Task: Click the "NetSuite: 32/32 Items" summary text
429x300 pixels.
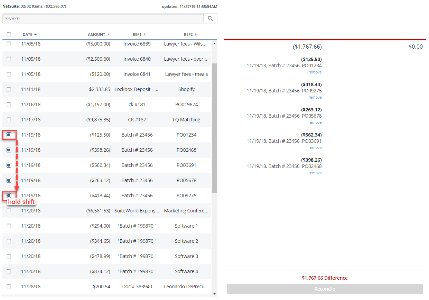Action: 23,6
